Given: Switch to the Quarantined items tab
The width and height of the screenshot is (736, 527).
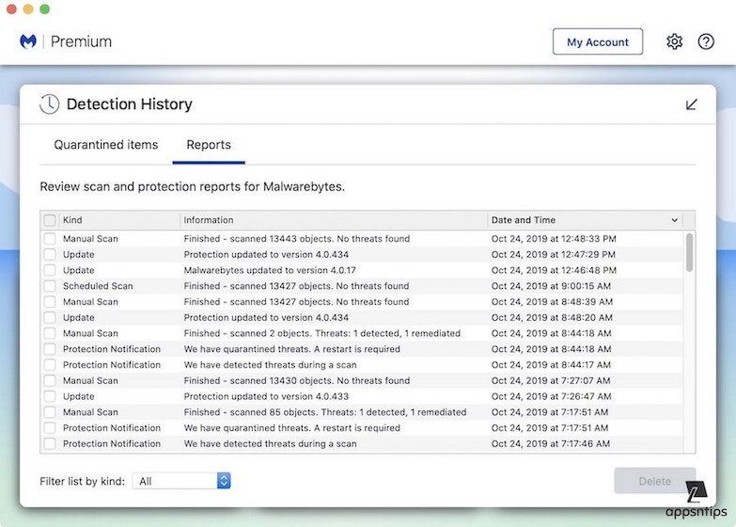Looking at the screenshot, I should [106, 145].
